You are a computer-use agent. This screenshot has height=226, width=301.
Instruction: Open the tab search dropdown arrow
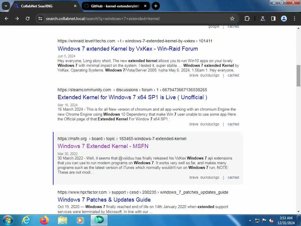pyautogui.click(x=6, y=6)
